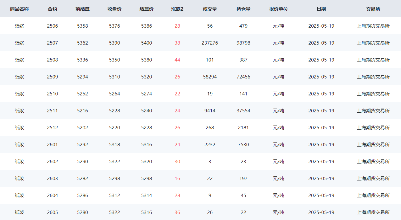Click previous settlement 5280

coord(82,212)
